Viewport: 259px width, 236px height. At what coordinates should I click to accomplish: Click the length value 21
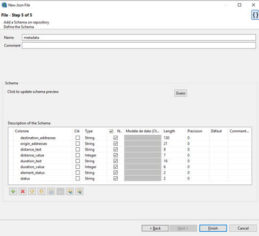[x=165, y=144]
